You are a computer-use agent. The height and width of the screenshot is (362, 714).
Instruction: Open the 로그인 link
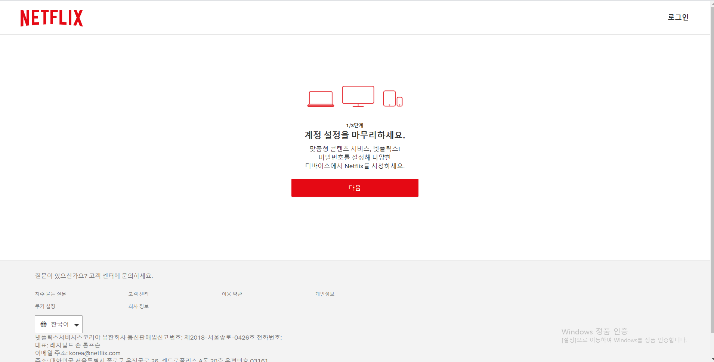[678, 17]
